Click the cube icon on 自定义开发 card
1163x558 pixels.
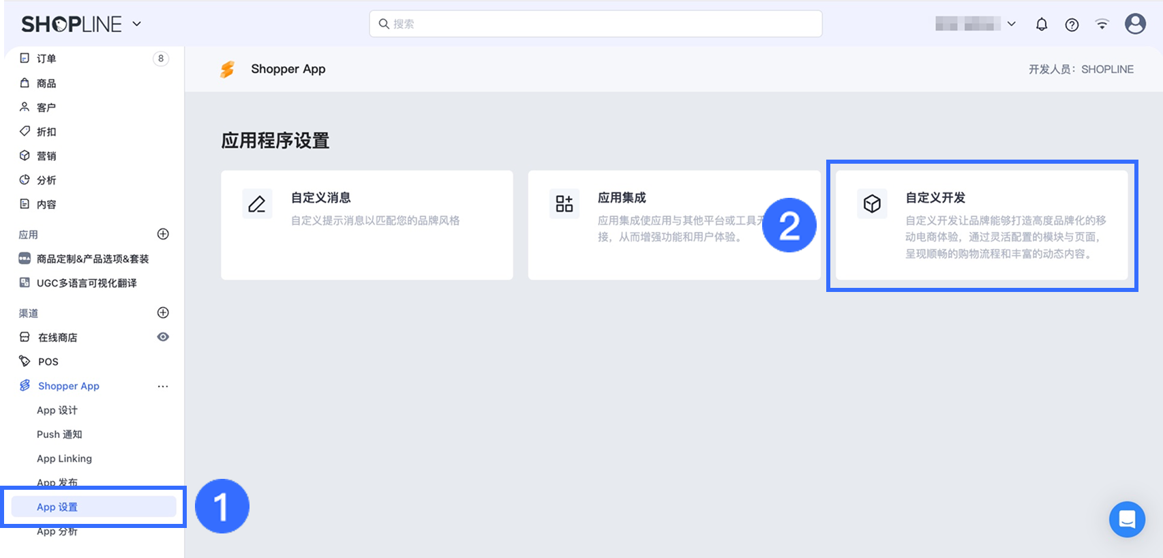pyautogui.click(x=872, y=203)
